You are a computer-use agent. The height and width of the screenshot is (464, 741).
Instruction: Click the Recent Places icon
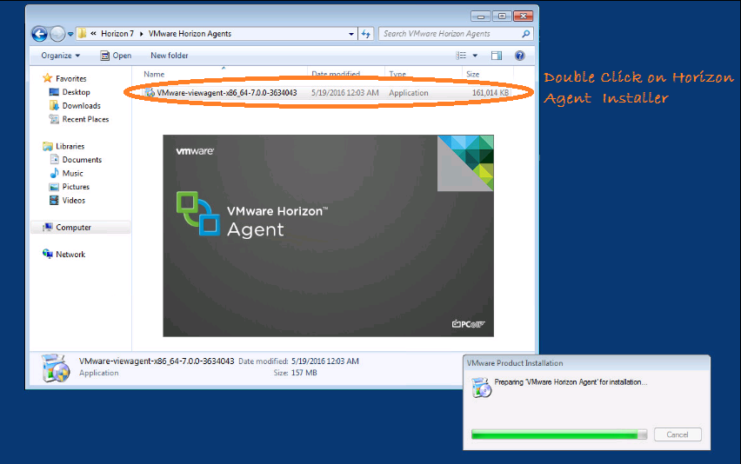54,119
